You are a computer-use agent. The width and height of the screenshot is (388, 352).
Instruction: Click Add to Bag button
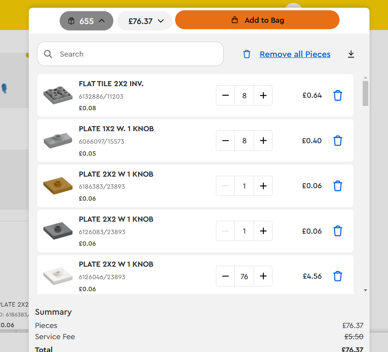tap(257, 20)
